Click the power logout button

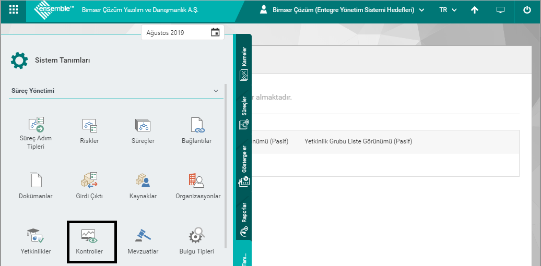(x=526, y=10)
